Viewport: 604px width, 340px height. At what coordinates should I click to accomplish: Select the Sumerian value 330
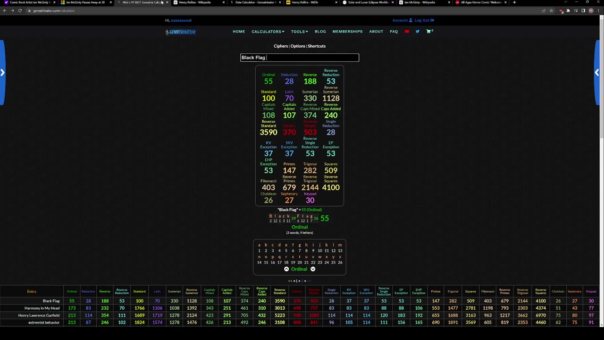tap(310, 98)
